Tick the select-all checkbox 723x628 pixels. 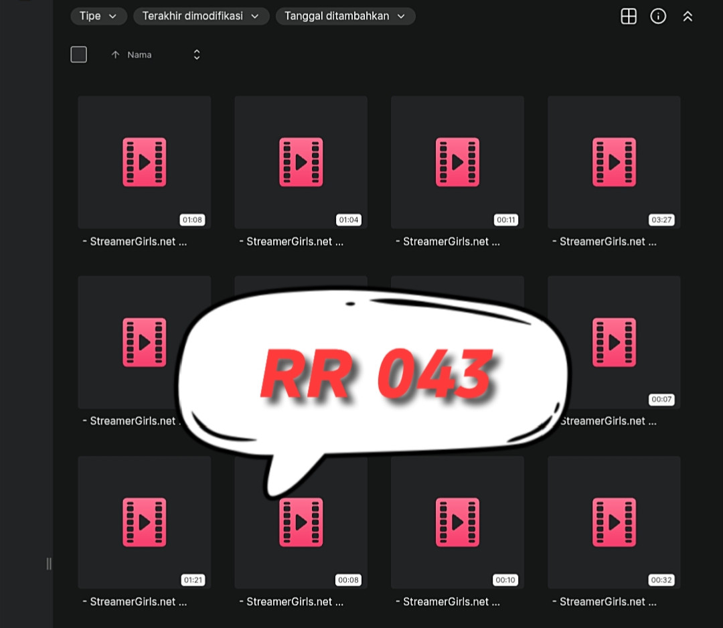coord(79,54)
